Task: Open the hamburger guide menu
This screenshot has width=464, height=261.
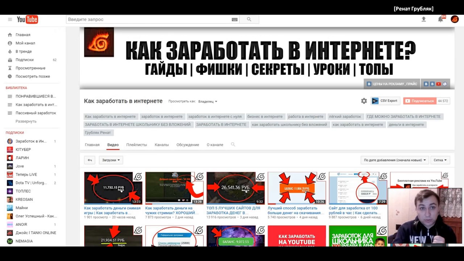Action: point(10,19)
